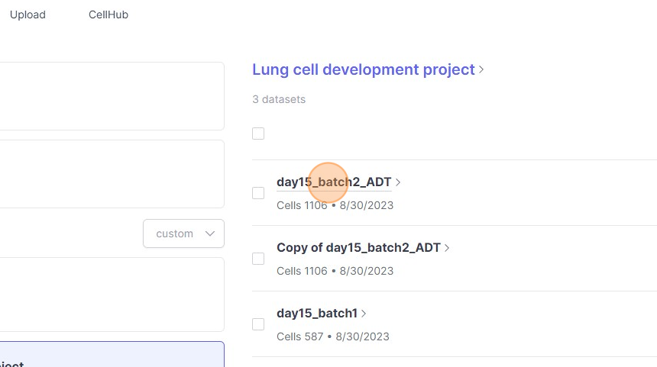Click the Cells 587 dataset details line

coord(333,336)
